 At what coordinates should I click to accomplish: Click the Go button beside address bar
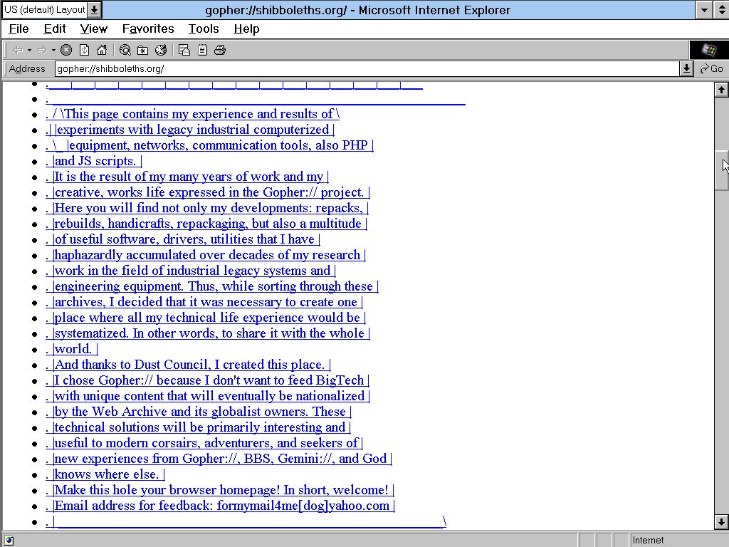coord(711,68)
